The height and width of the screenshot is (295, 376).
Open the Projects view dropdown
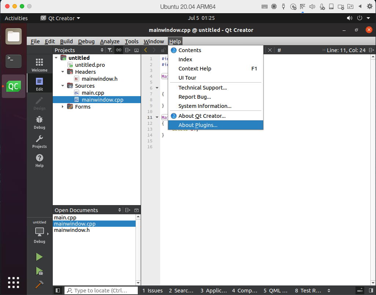tap(102, 50)
